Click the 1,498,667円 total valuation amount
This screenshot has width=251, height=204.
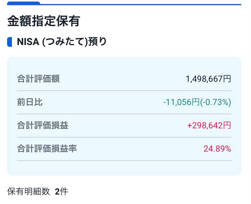[x=208, y=79]
